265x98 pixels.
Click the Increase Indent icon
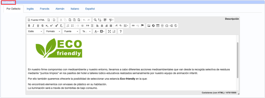(82, 26)
